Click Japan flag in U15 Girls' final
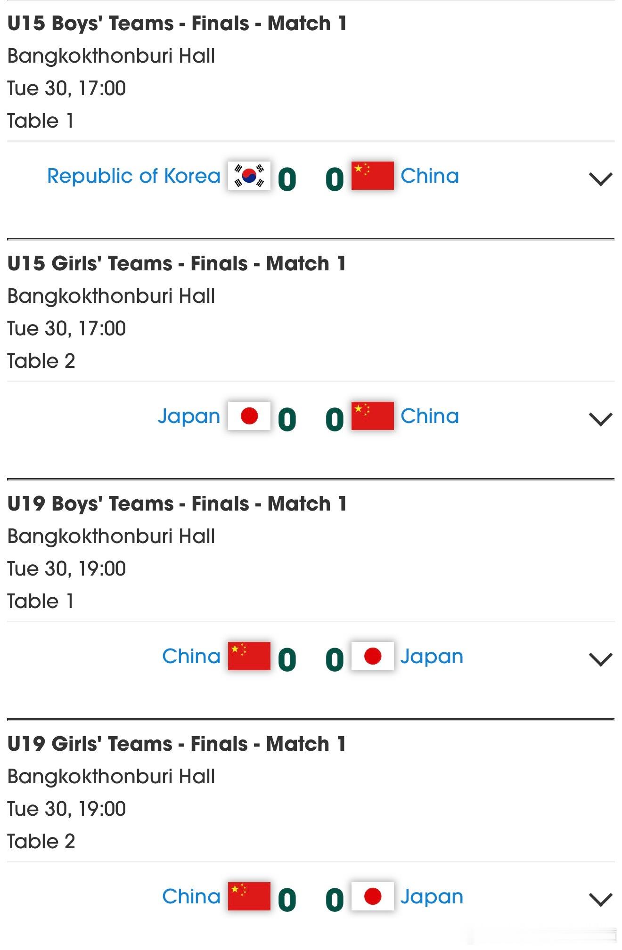The height and width of the screenshot is (950, 622). [x=249, y=416]
